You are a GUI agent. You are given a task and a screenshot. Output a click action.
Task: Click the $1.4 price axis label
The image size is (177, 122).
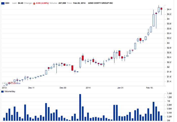[169, 81]
